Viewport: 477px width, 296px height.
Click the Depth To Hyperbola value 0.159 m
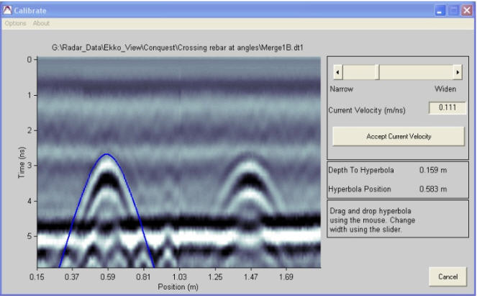click(x=433, y=170)
